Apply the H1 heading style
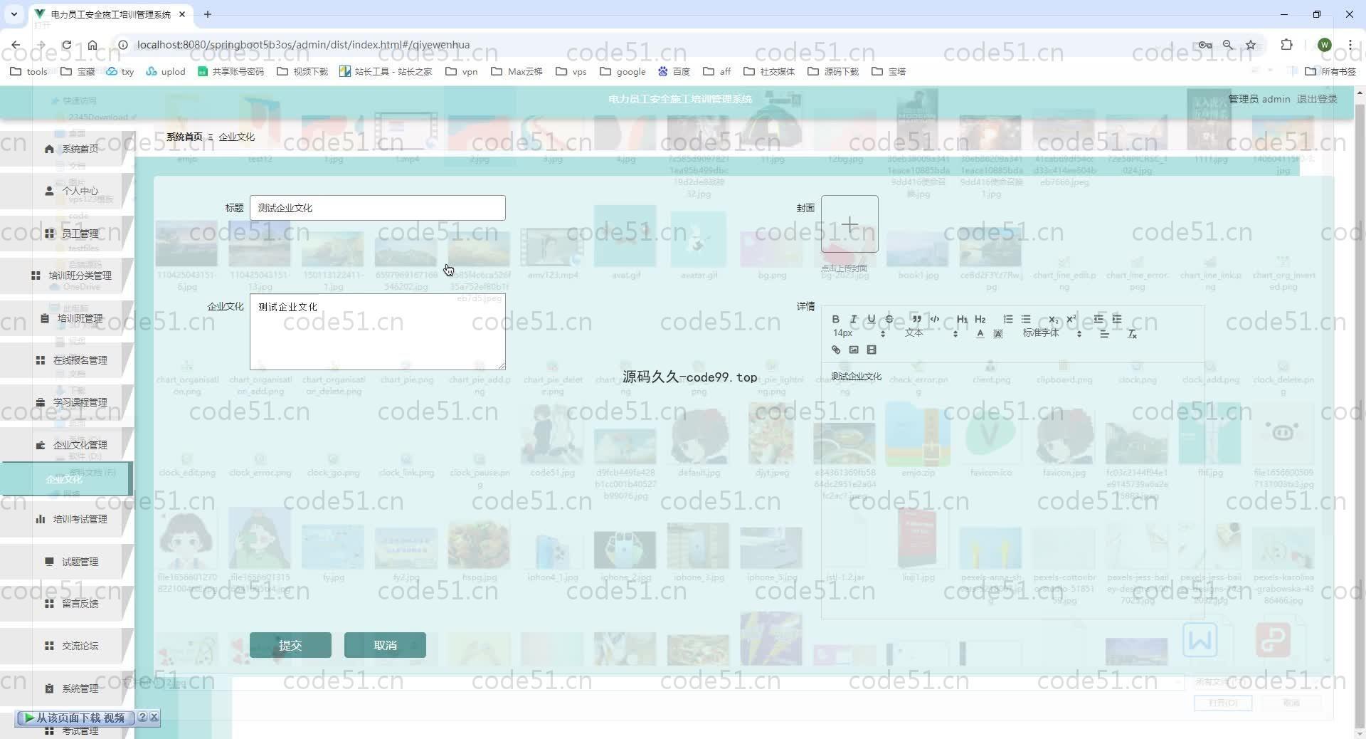 pos(962,319)
